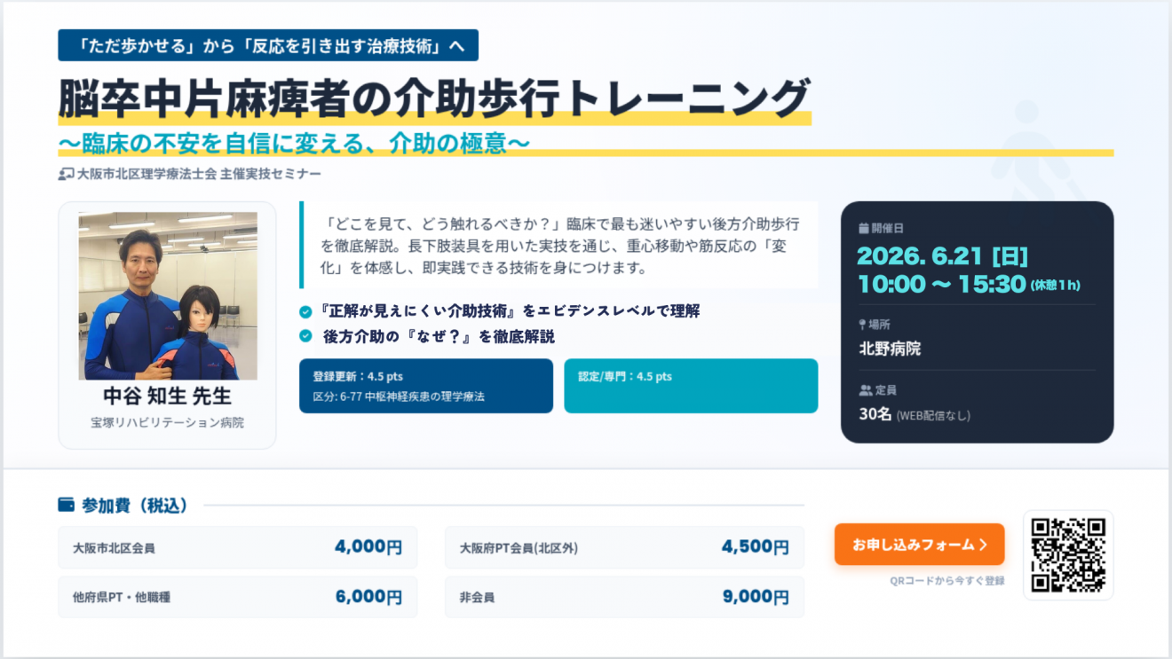Click the QRコードから今すぐ登録 text
This screenshot has width=1172, height=659.
[x=947, y=581]
